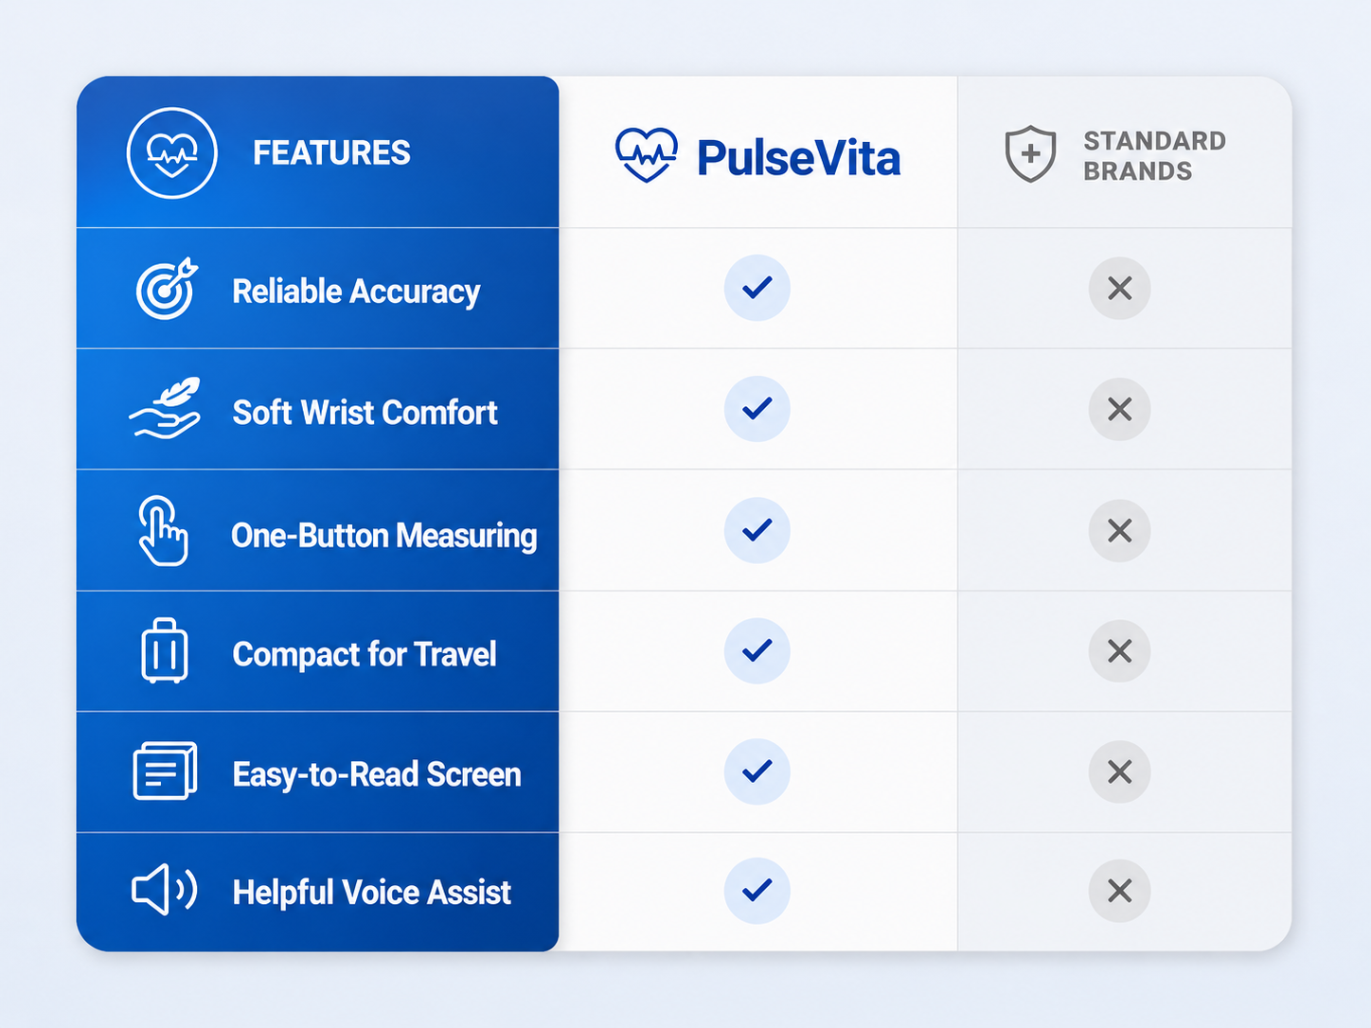Screen dimensions: 1371x1028
Task: Click the FEATURES column header text
Action: (331, 153)
